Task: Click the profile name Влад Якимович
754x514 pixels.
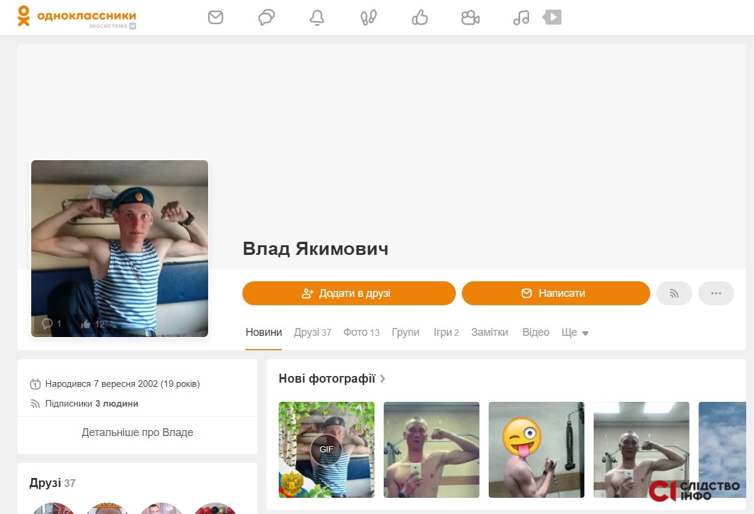Action: coord(316,249)
